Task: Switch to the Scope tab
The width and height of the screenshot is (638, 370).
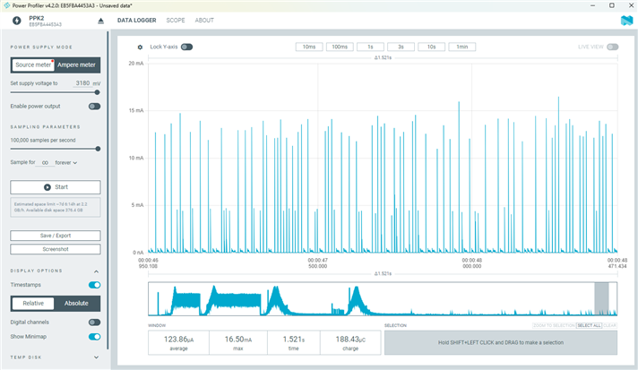Action: coord(176,20)
